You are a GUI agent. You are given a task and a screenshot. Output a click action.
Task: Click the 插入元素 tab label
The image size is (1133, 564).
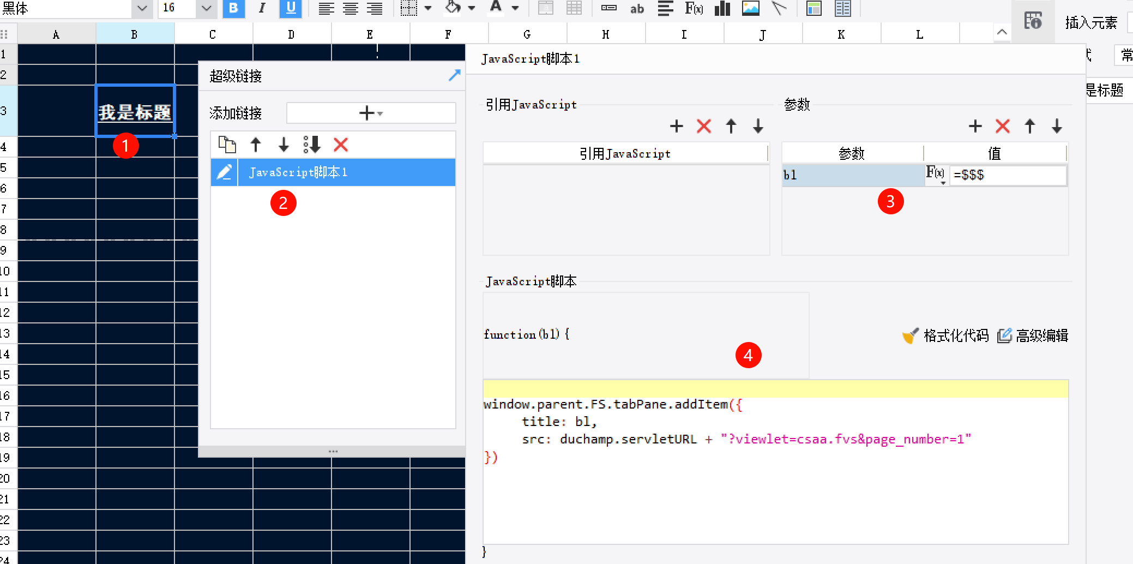coord(1091,22)
